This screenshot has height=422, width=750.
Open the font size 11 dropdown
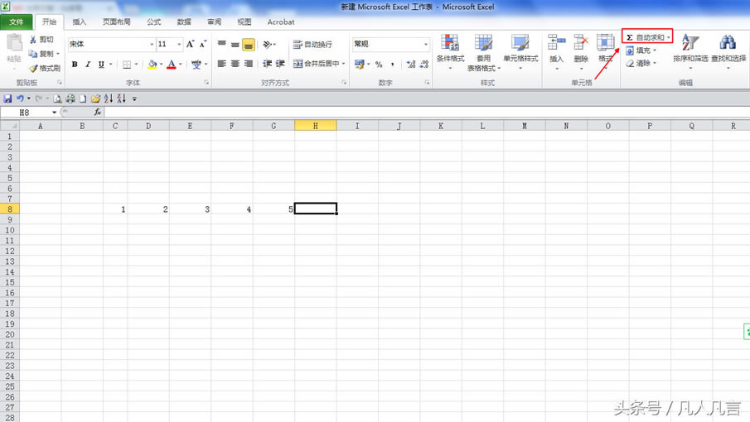(179, 44)
